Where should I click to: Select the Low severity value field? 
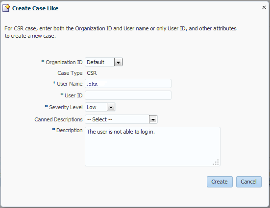click(x=96, y=107)
